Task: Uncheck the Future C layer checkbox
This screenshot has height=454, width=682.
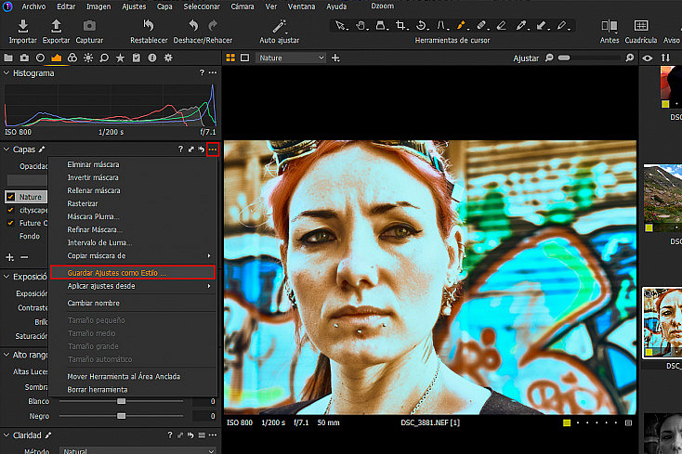Action: tap(11, 223)
